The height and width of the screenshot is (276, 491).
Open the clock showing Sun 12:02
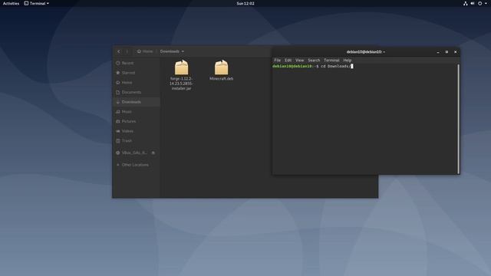pos(245,3)
